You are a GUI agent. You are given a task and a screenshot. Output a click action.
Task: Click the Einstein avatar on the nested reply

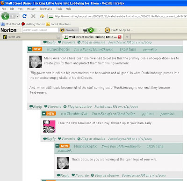[63, 163]
